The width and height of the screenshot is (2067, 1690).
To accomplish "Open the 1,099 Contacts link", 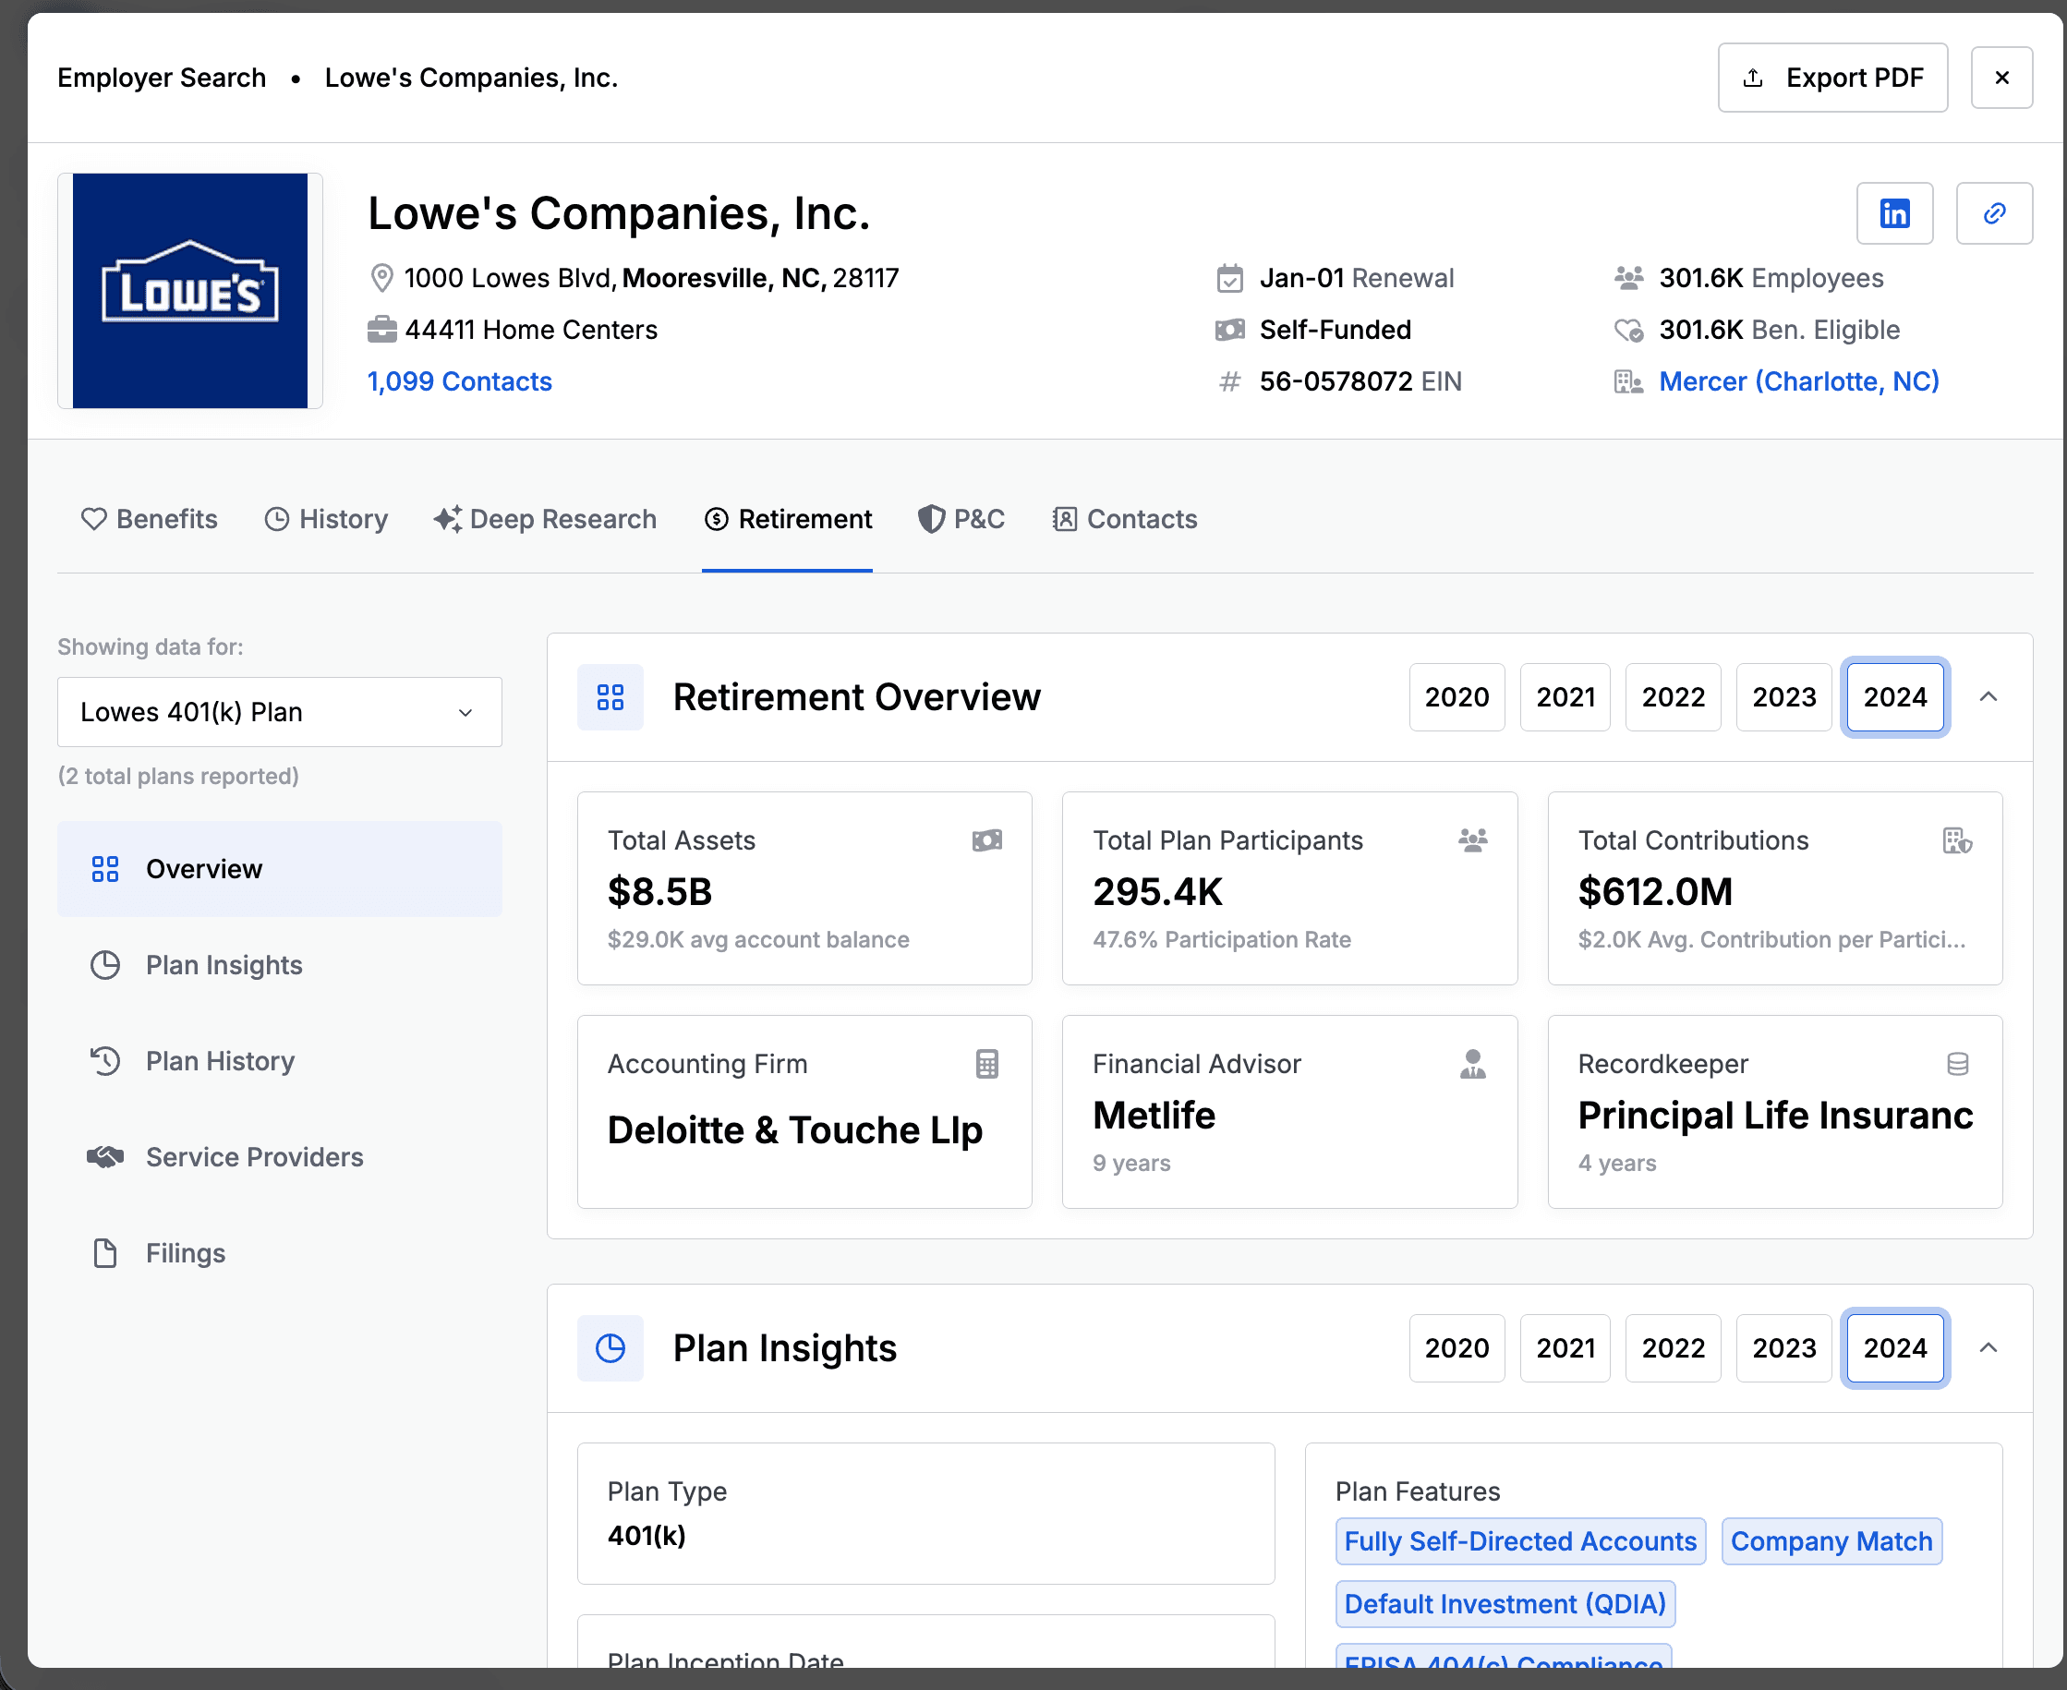I will (x=460, y=381).
